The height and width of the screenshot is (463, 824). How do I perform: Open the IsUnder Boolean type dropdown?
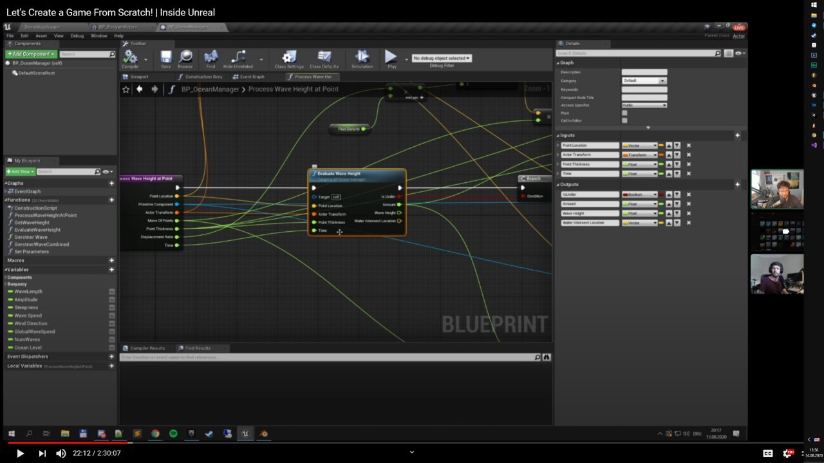639,194
